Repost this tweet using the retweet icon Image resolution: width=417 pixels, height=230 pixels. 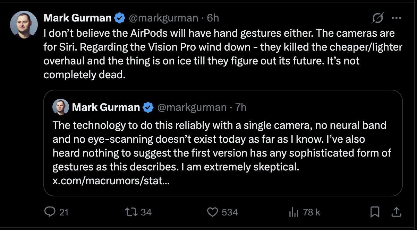point(132,212)
